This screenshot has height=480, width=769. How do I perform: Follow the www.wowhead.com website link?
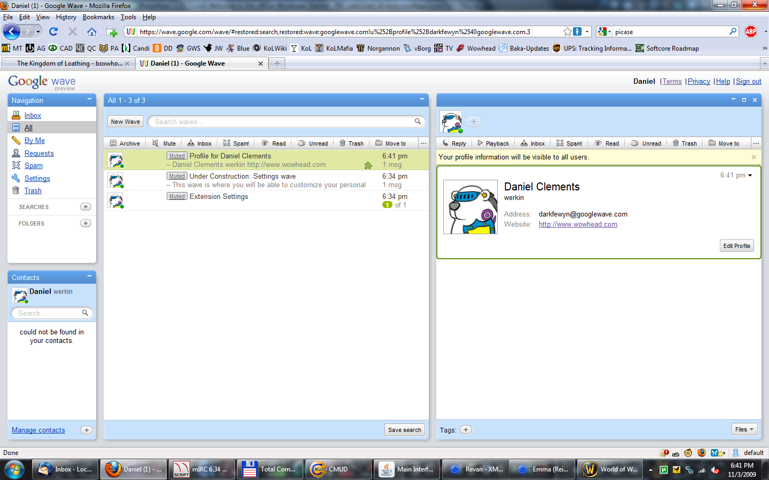click(578, 225)
